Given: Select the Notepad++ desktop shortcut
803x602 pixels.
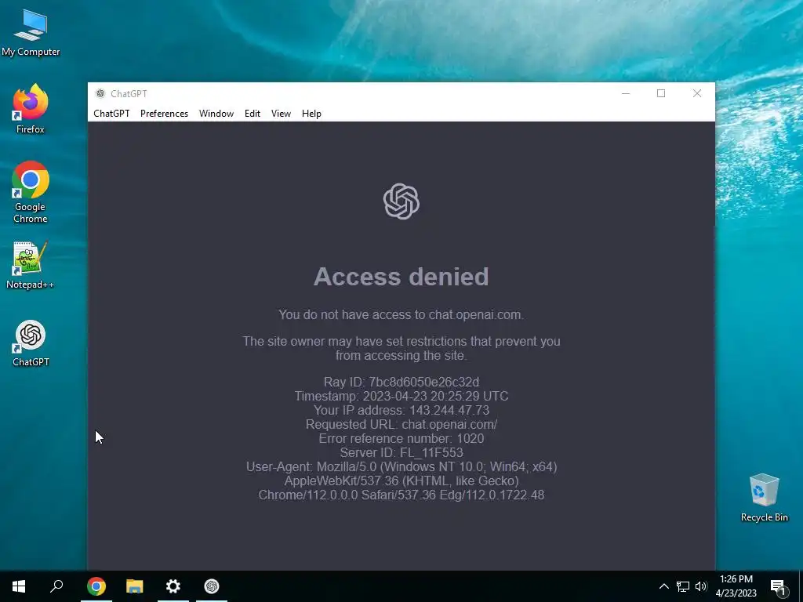Looking at the screenshot, I should coord(31,265).
